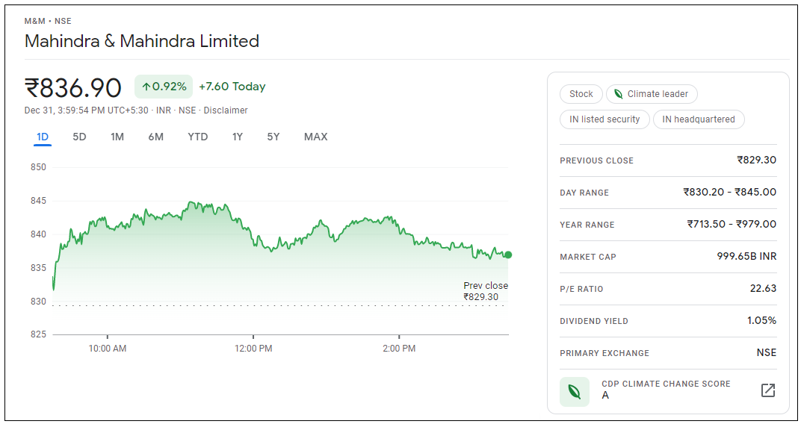Click the 10:00 AM axis label
Image resolution: width=801 pixels, height=424 pixels.
[108, 349]
